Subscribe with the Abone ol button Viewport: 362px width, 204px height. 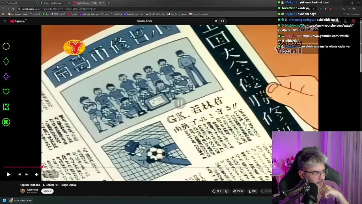(x=48, y=191)
